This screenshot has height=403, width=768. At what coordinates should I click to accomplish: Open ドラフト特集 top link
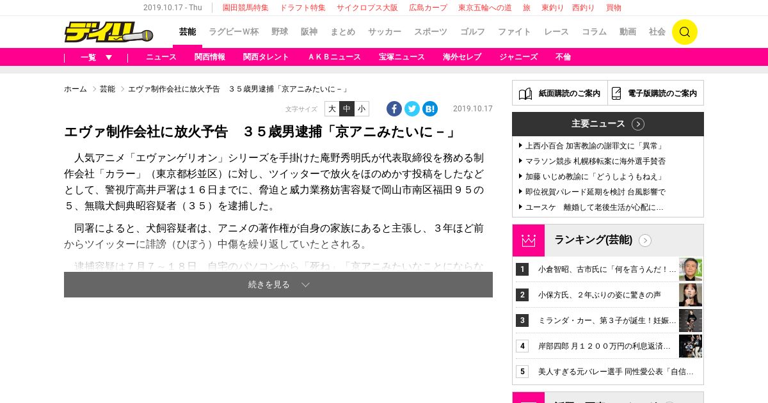point(303,8)
